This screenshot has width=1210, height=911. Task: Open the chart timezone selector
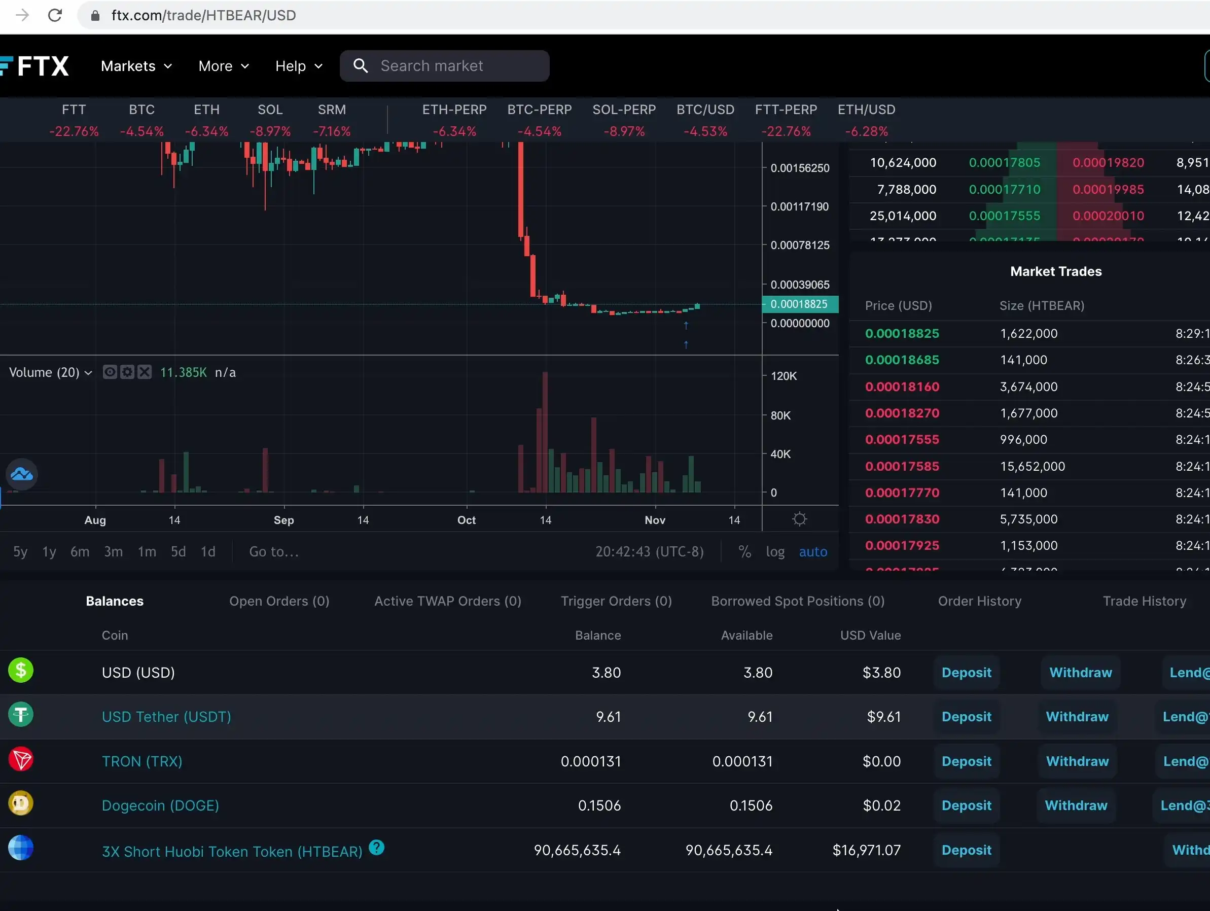(649, 551)
